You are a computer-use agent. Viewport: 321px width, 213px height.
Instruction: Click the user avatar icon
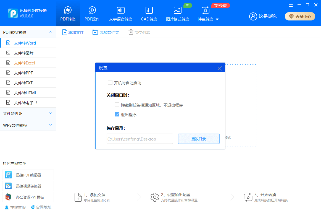(253, 16)
